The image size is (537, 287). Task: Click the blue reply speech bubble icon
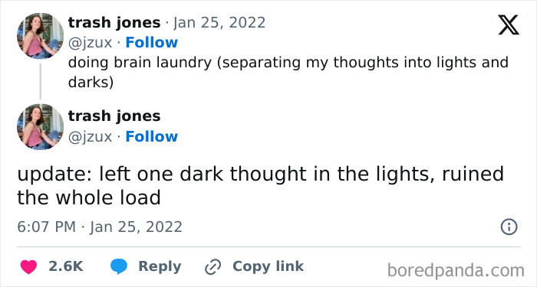(119, 266)
